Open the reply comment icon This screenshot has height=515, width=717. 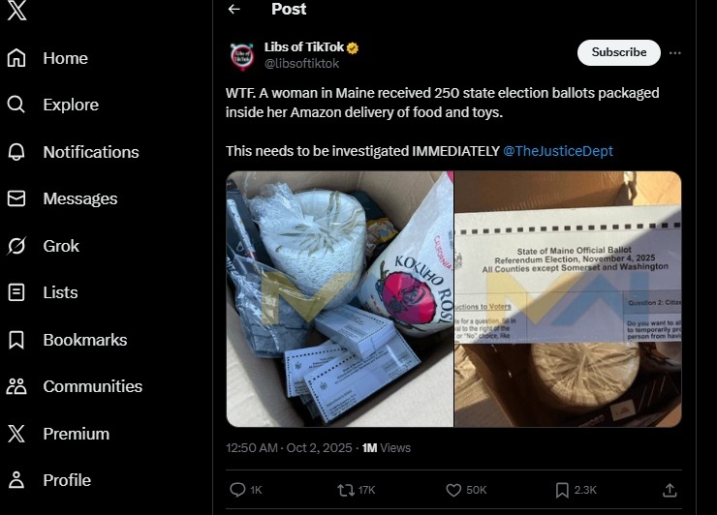pos(237,490)
